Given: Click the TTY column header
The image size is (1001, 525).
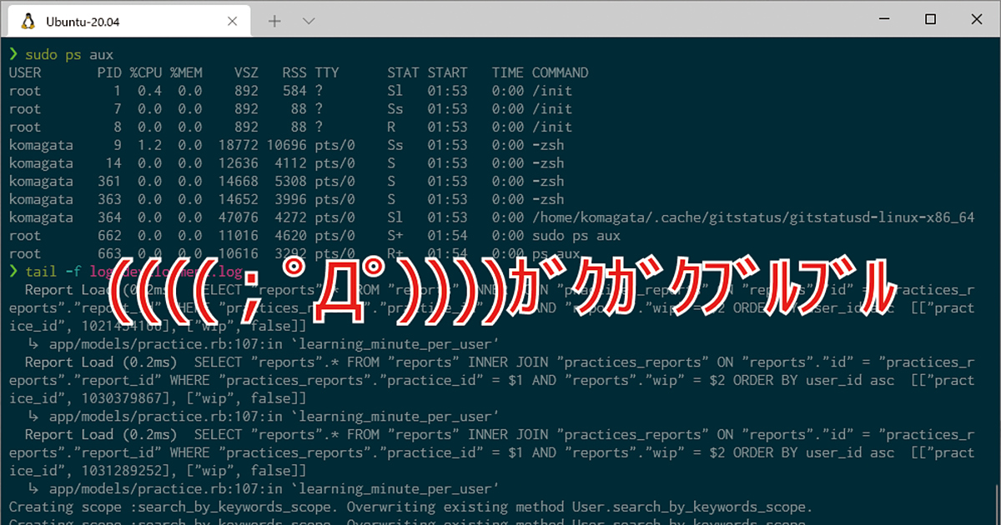Looking at the screenshot, I should tap(327, 72).
